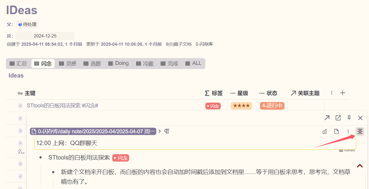Click the 0-闪存库 notebook label

204,44
